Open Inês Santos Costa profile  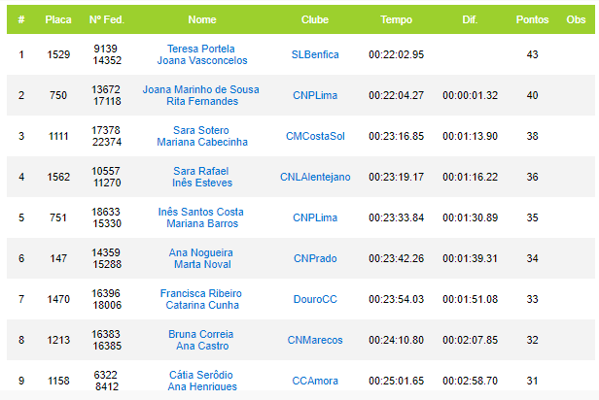pos(201,212)
